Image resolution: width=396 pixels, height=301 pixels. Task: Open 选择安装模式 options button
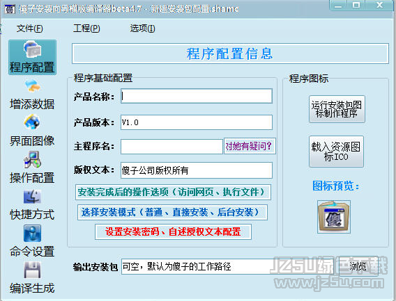172,212
